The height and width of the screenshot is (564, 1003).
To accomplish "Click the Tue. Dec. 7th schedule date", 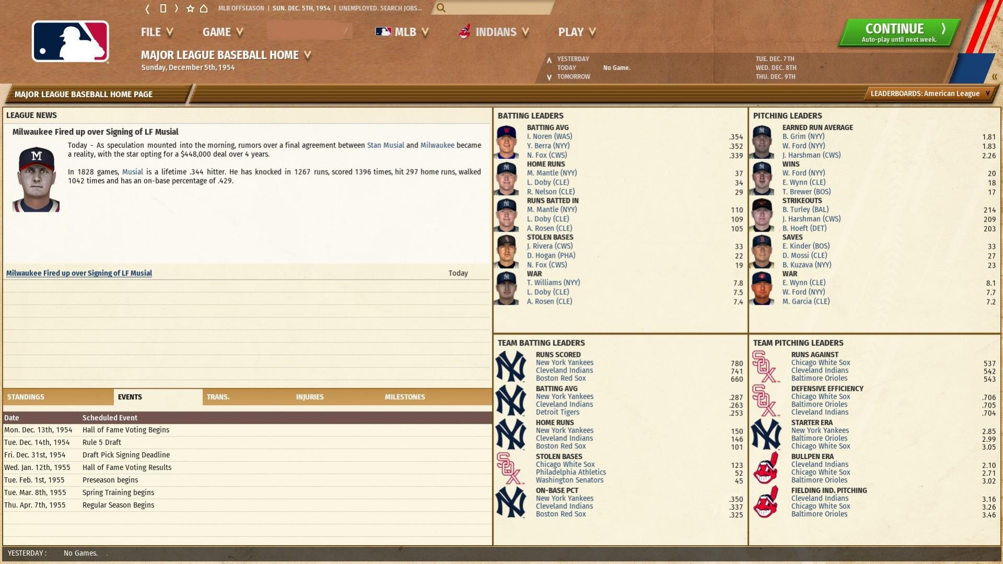I will click(775, 59).
